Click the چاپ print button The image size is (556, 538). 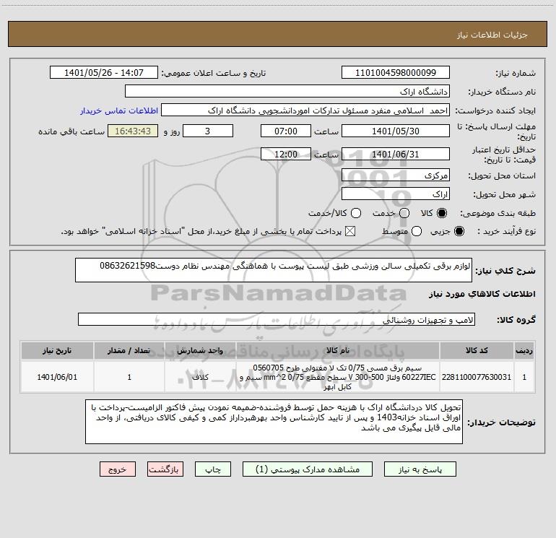click(x=213, y=469)
